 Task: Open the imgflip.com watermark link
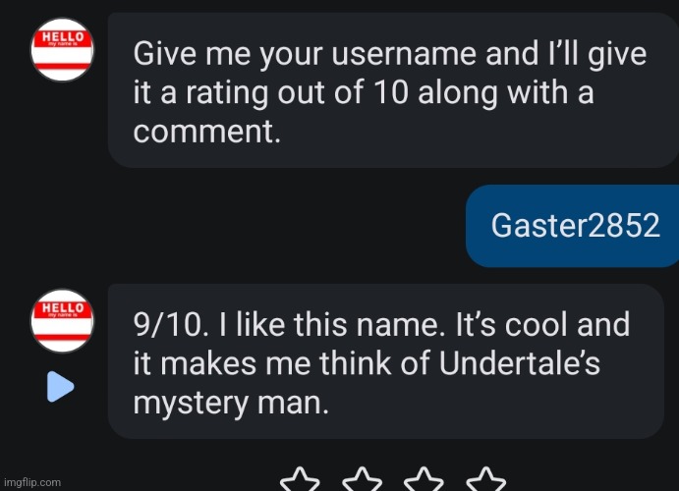32,482
